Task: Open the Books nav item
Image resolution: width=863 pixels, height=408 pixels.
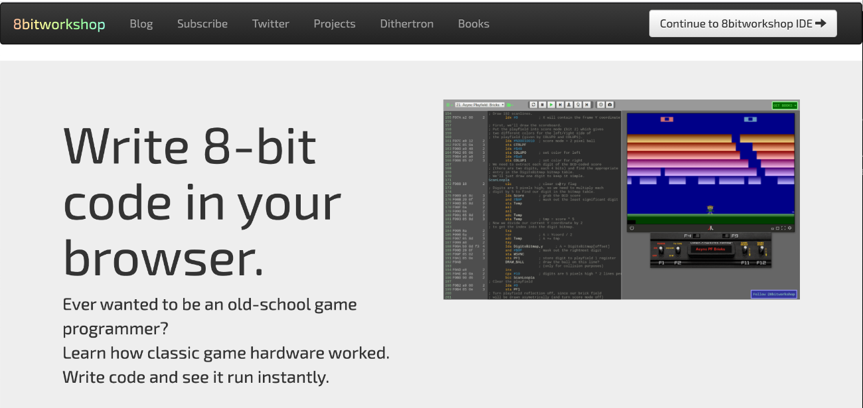Action: point(474,24)
